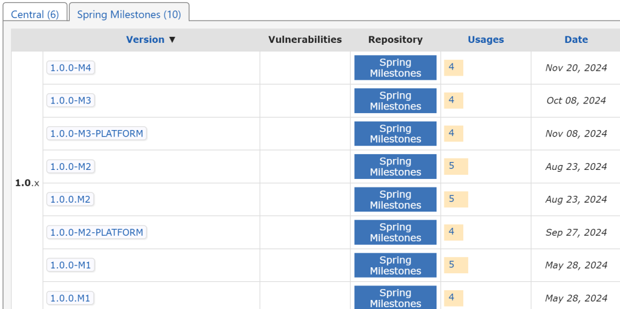
Task: Click Spring Milestones badge in 1.0.0-M2-PLATFORM row
Action: point(395,232)
